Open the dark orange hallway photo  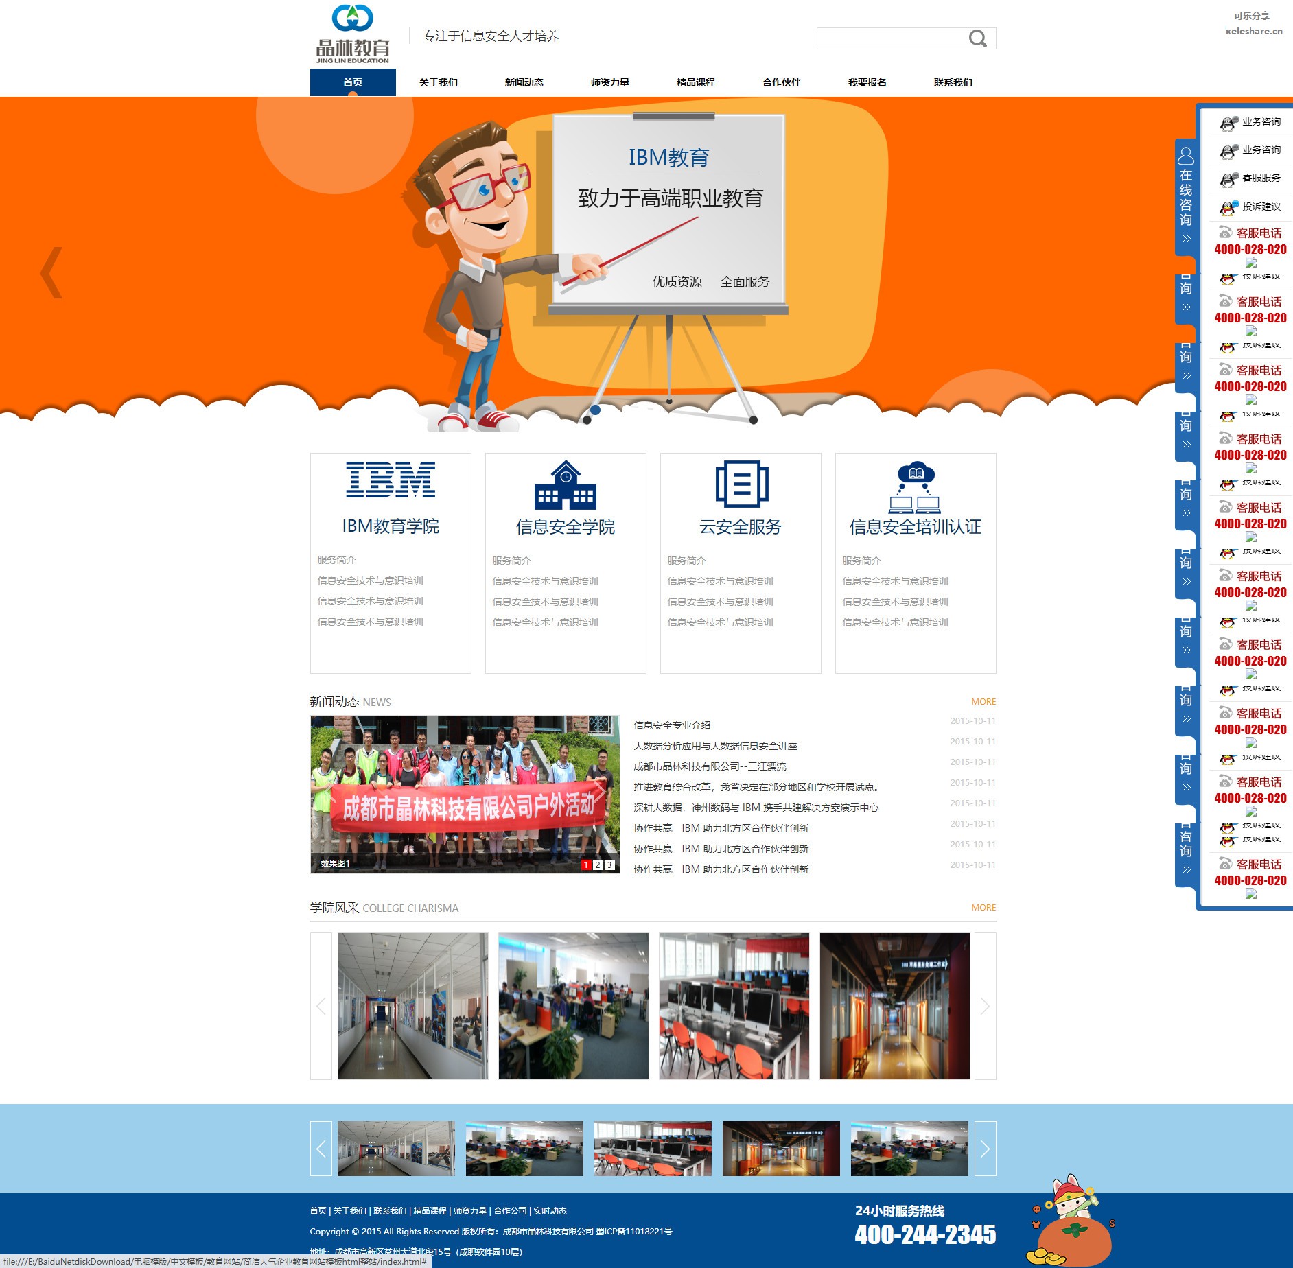(894, 1006)
